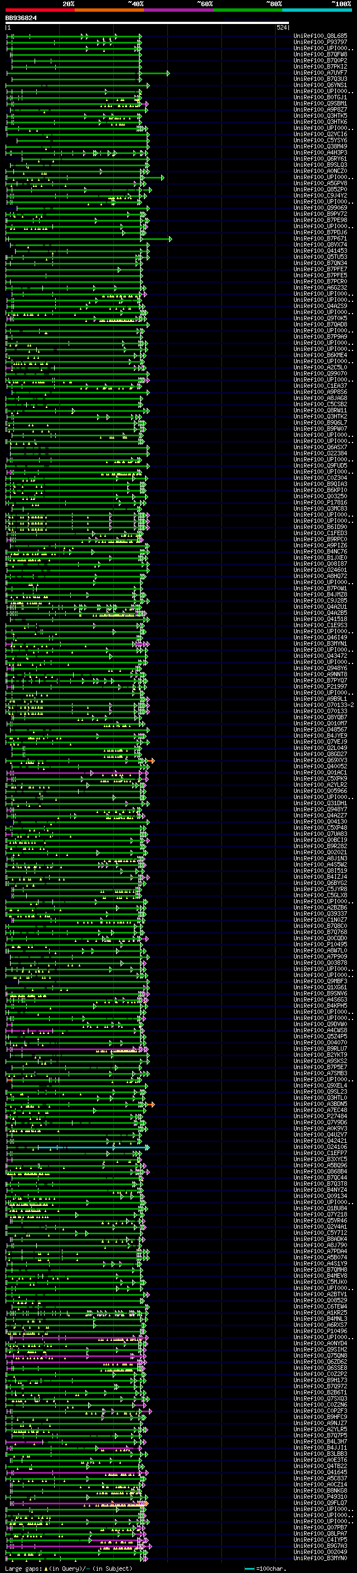Select the UniRef100_B9PV72 label
The height and width of the screenshot is (1573, 357).
pos(320,214)
